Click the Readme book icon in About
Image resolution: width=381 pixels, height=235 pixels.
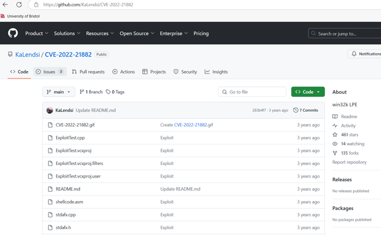click(335, 117)
